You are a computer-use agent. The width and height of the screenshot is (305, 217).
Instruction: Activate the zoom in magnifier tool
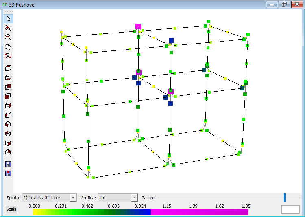[8, 28]
